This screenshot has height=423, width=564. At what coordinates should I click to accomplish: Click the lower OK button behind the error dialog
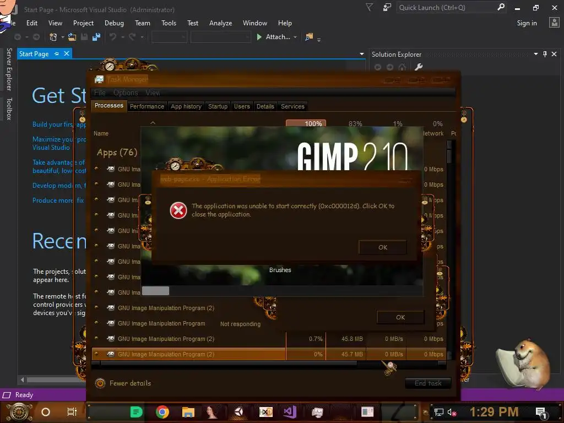coord(400,317)
